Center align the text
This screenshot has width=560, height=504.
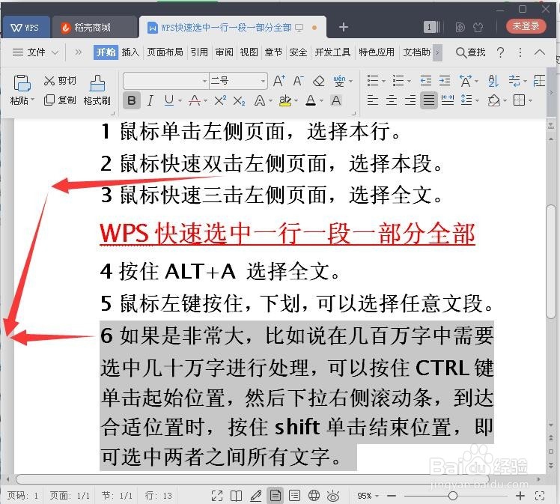click(392, 100)
